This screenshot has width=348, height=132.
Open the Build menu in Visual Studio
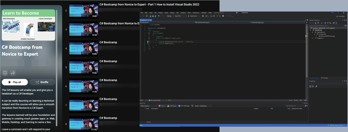click(x=166, y=13)
